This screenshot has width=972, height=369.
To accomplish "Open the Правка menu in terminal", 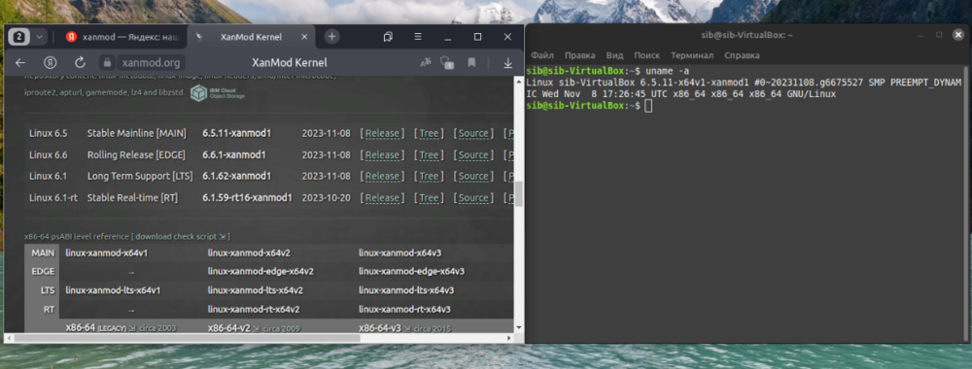I will (579, 55).
